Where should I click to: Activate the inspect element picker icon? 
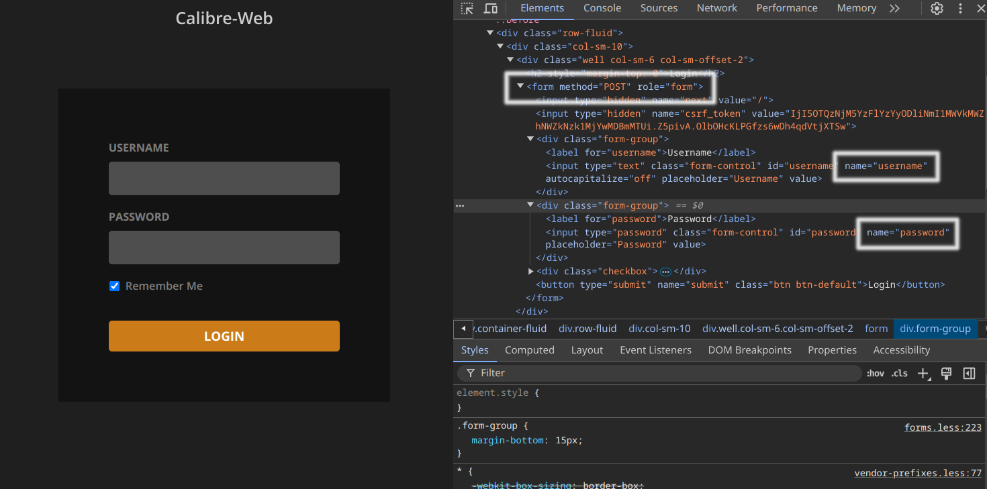click(467, 9)
